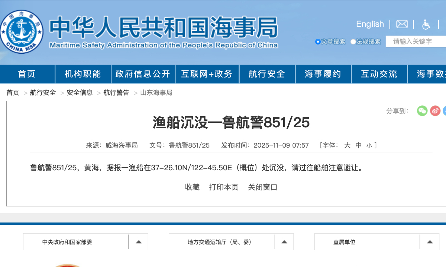Collapse the 中央政府和国家部委 section
The height and width of the screenshot is (267, 446).
(138, 241)
